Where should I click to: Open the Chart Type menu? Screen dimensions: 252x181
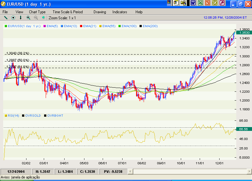click(37, 12)
